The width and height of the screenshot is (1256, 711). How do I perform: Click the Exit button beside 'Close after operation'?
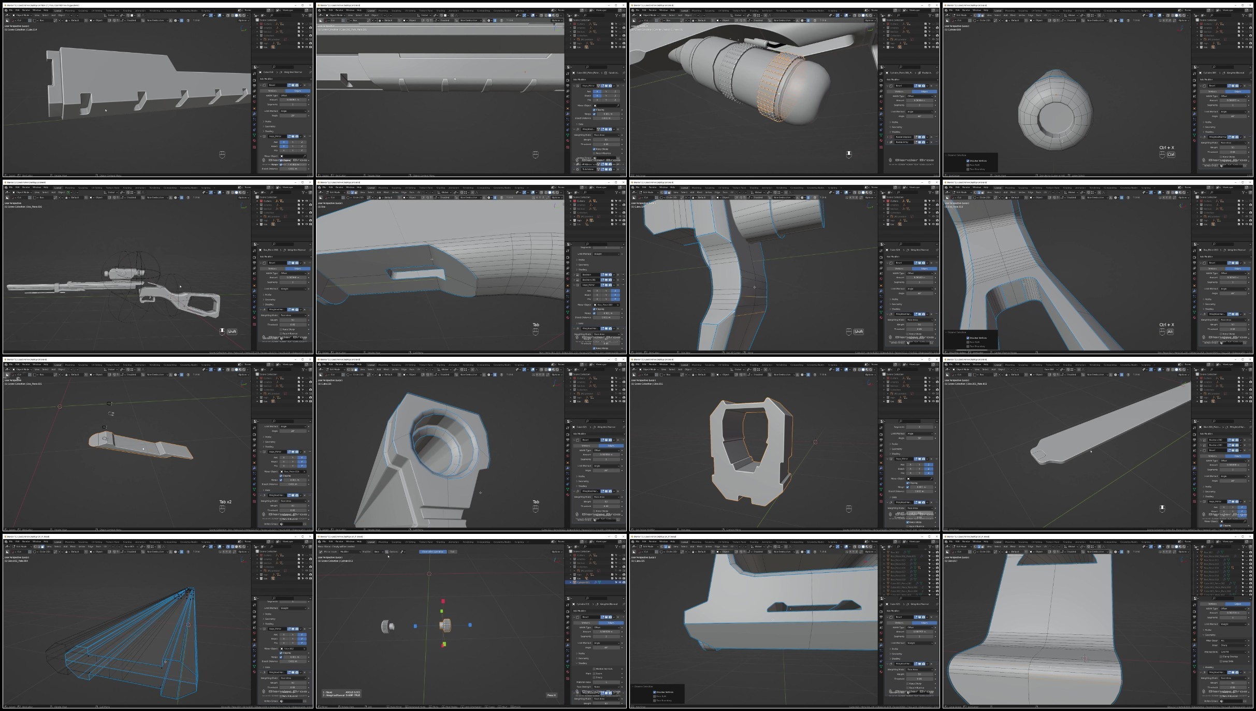point(453,552)
